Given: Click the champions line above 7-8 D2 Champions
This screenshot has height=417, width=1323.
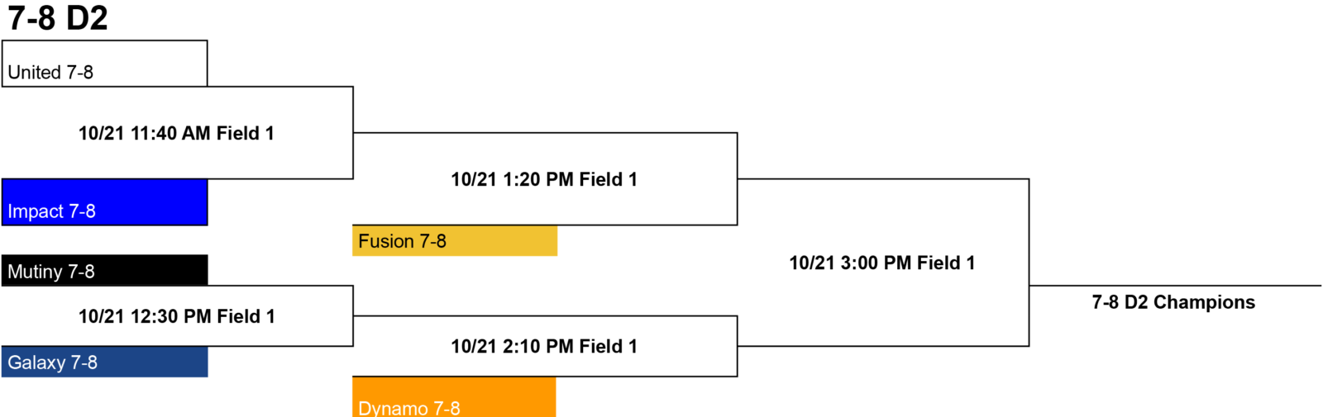Looking at the screenshot, I should [x=1175, y=286].
